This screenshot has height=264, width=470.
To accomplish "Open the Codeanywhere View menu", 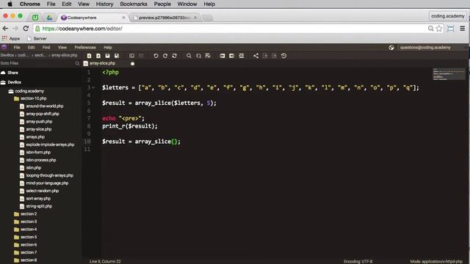I will coord(62,47).
